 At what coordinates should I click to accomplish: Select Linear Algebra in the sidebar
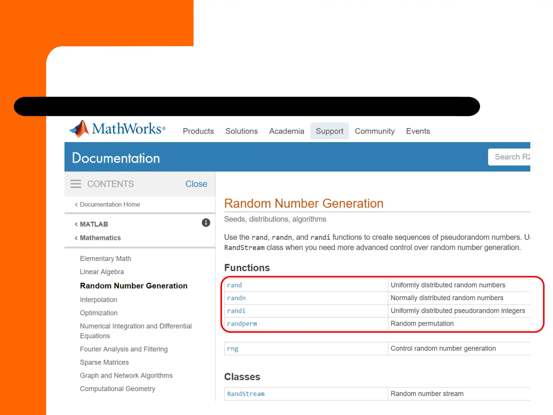tap(102, 272)
